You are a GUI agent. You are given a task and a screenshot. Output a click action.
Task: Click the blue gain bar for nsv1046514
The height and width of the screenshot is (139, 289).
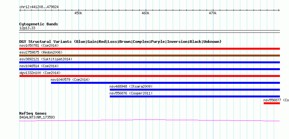pyautogui.click(x=149, y=69)
